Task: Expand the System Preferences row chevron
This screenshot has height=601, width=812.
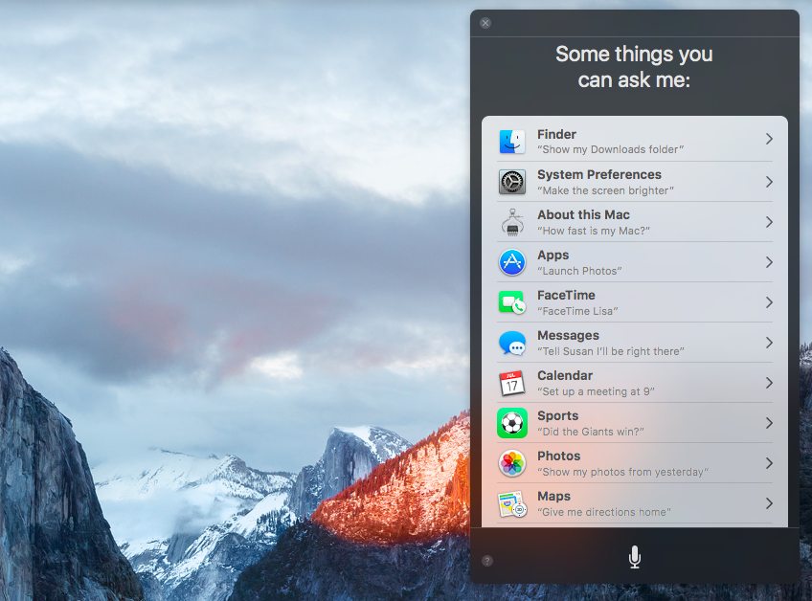Action: (x=769, y=182)
